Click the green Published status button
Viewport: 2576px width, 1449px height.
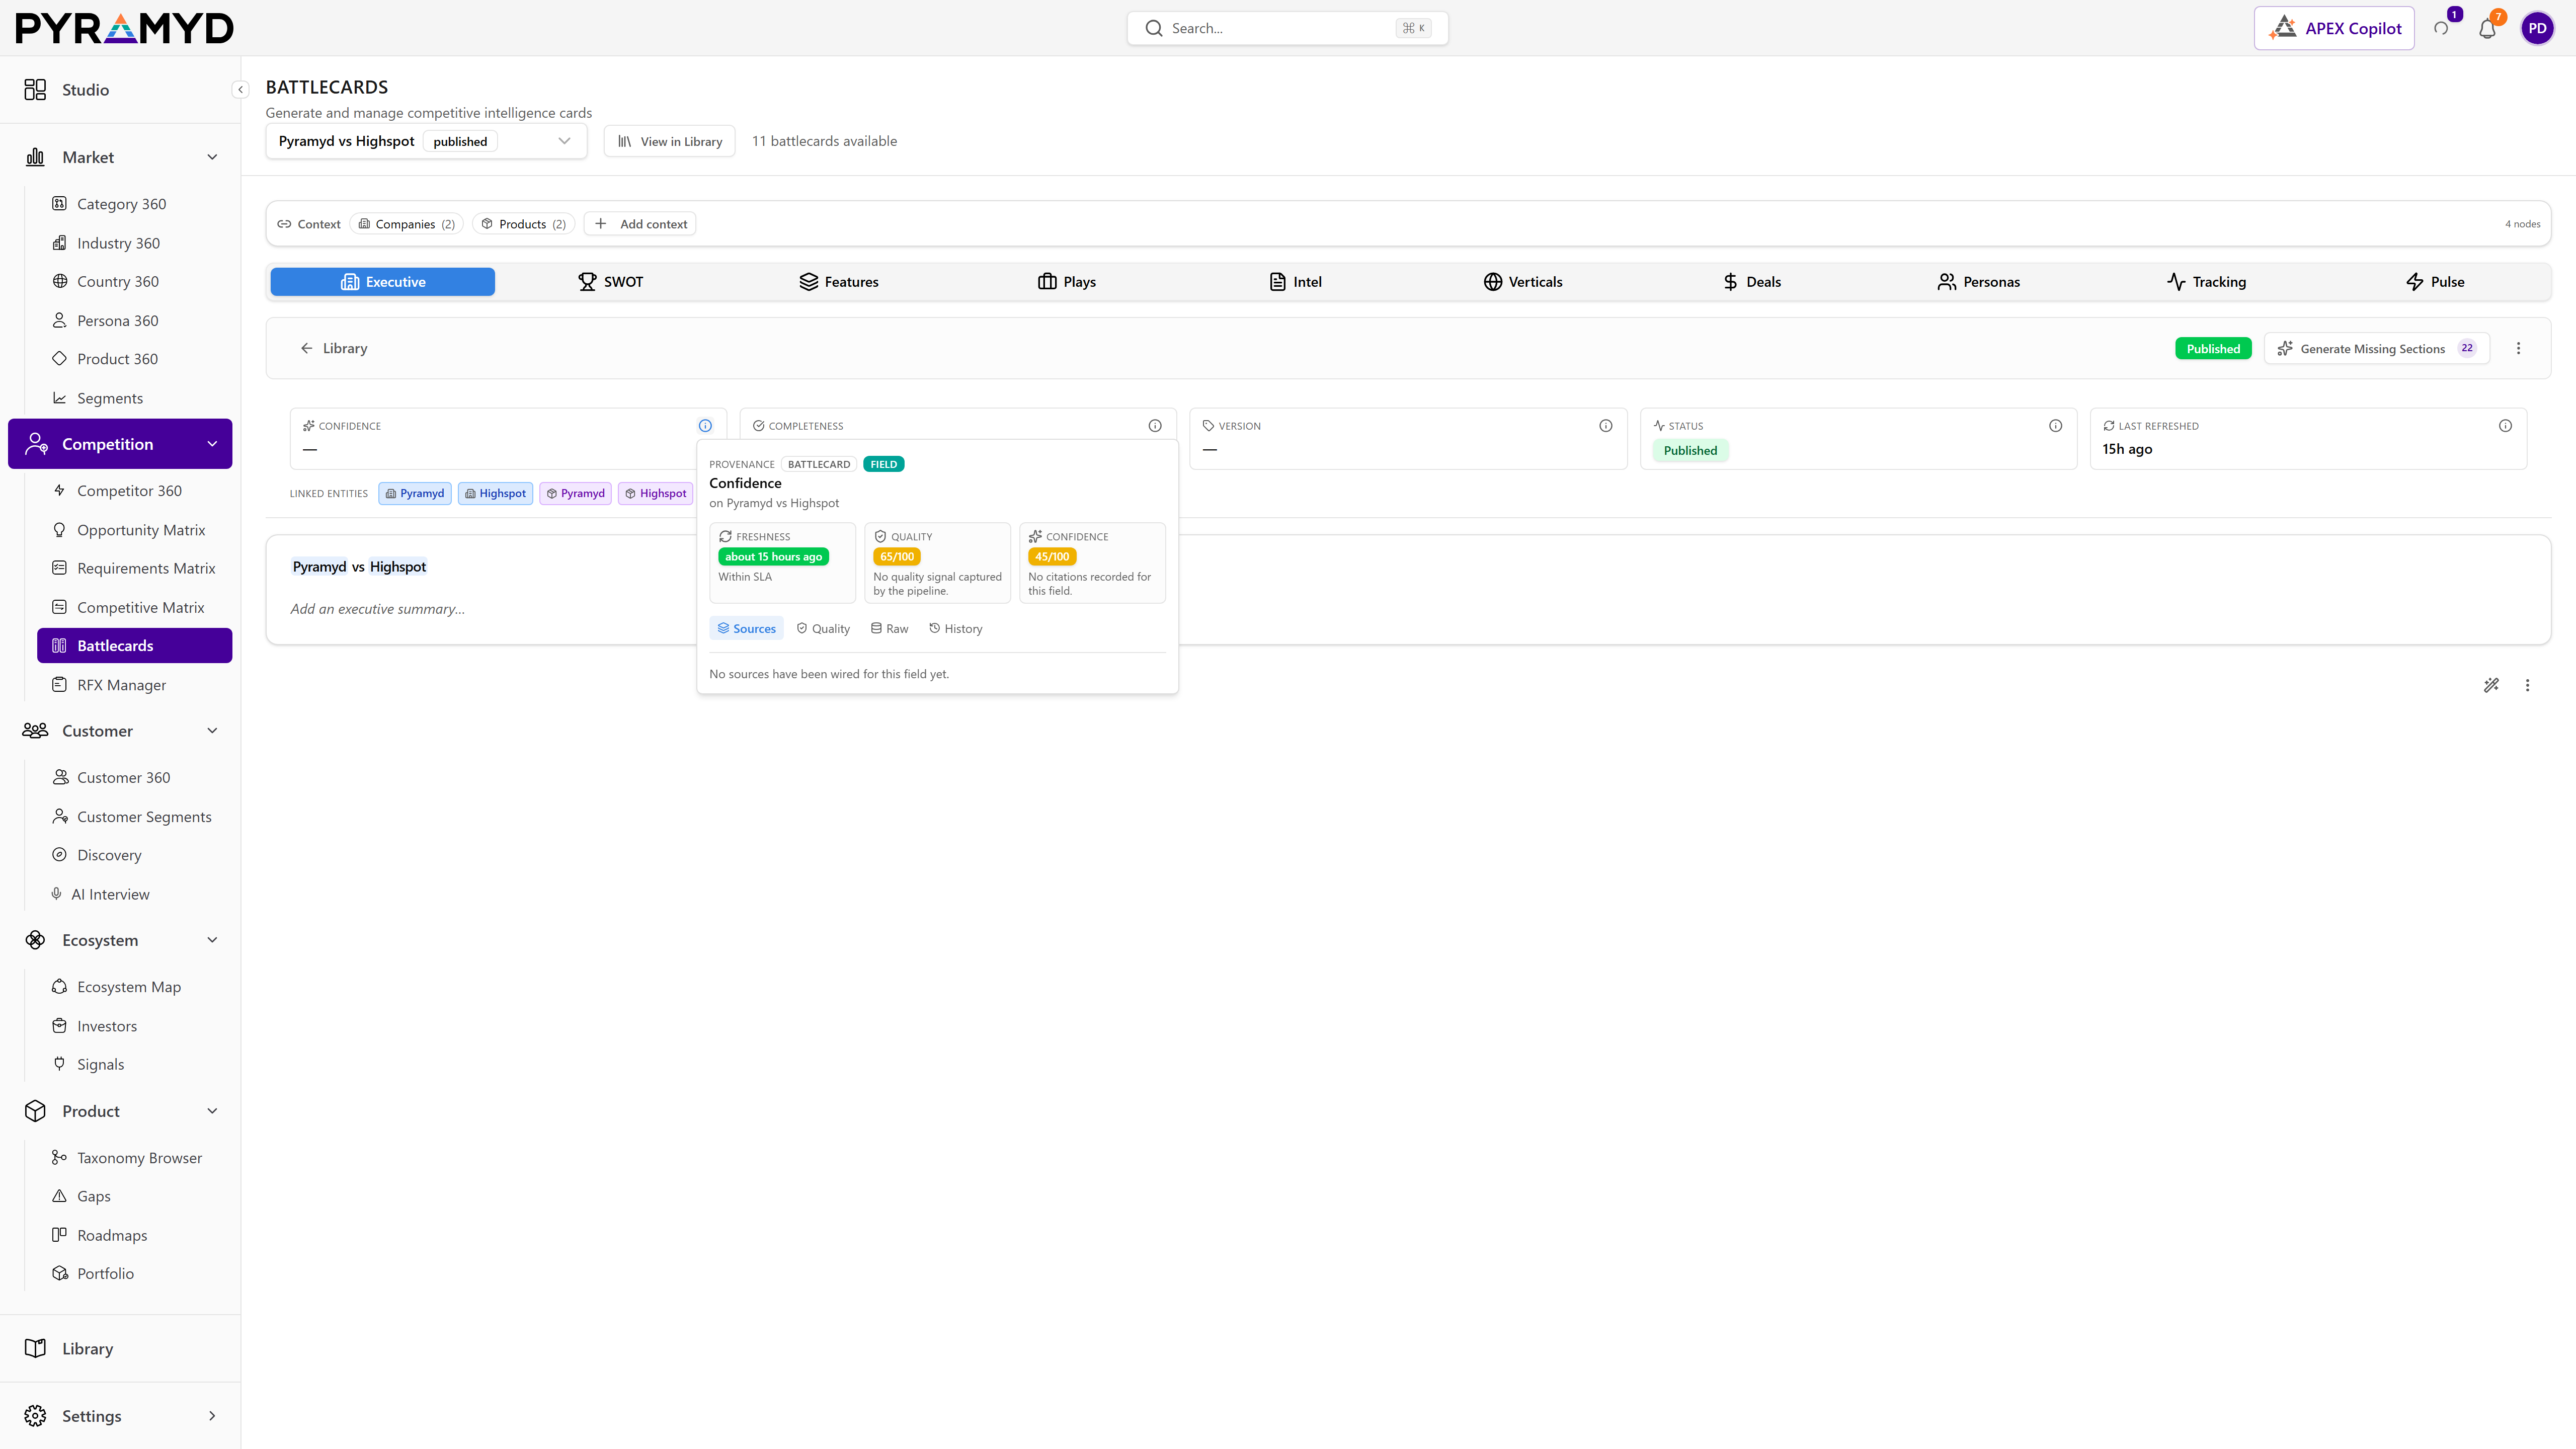coord(2213,349)
